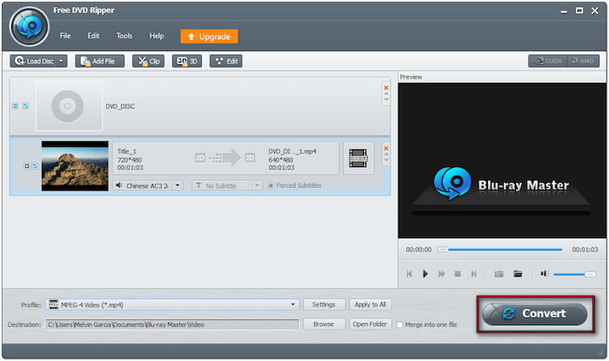Viewport: 609px width, 361px height.
Task: Click the output 2D icon for Title_1
Action: pos(250,157)
